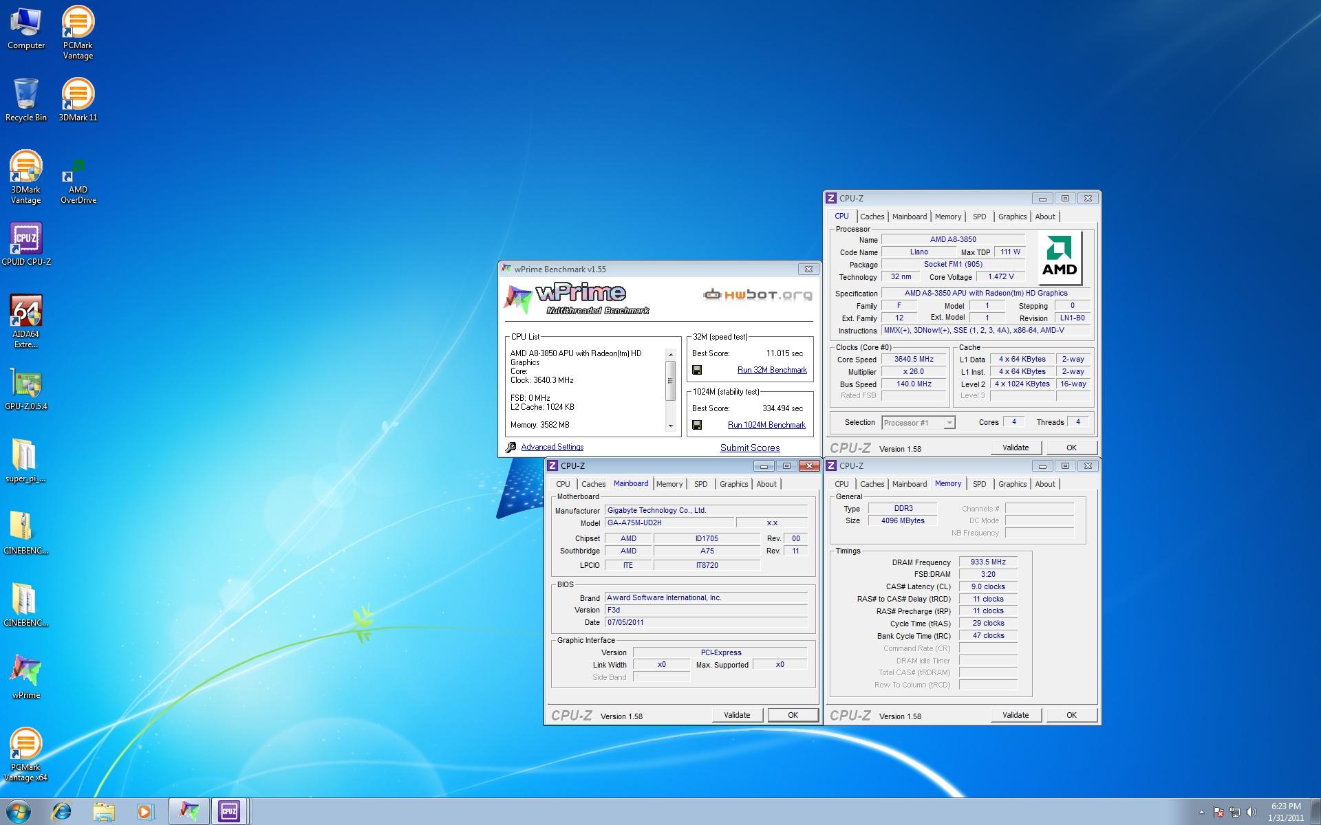Screen dimensions: 1321x825
Task: Open the zipped CINEBENCH archive icon
Action: tap(26, 533)
